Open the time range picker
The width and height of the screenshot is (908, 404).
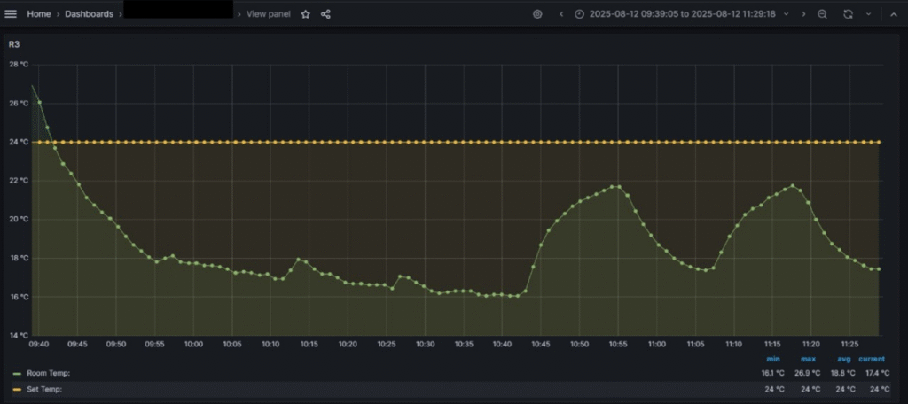point(682,14)
